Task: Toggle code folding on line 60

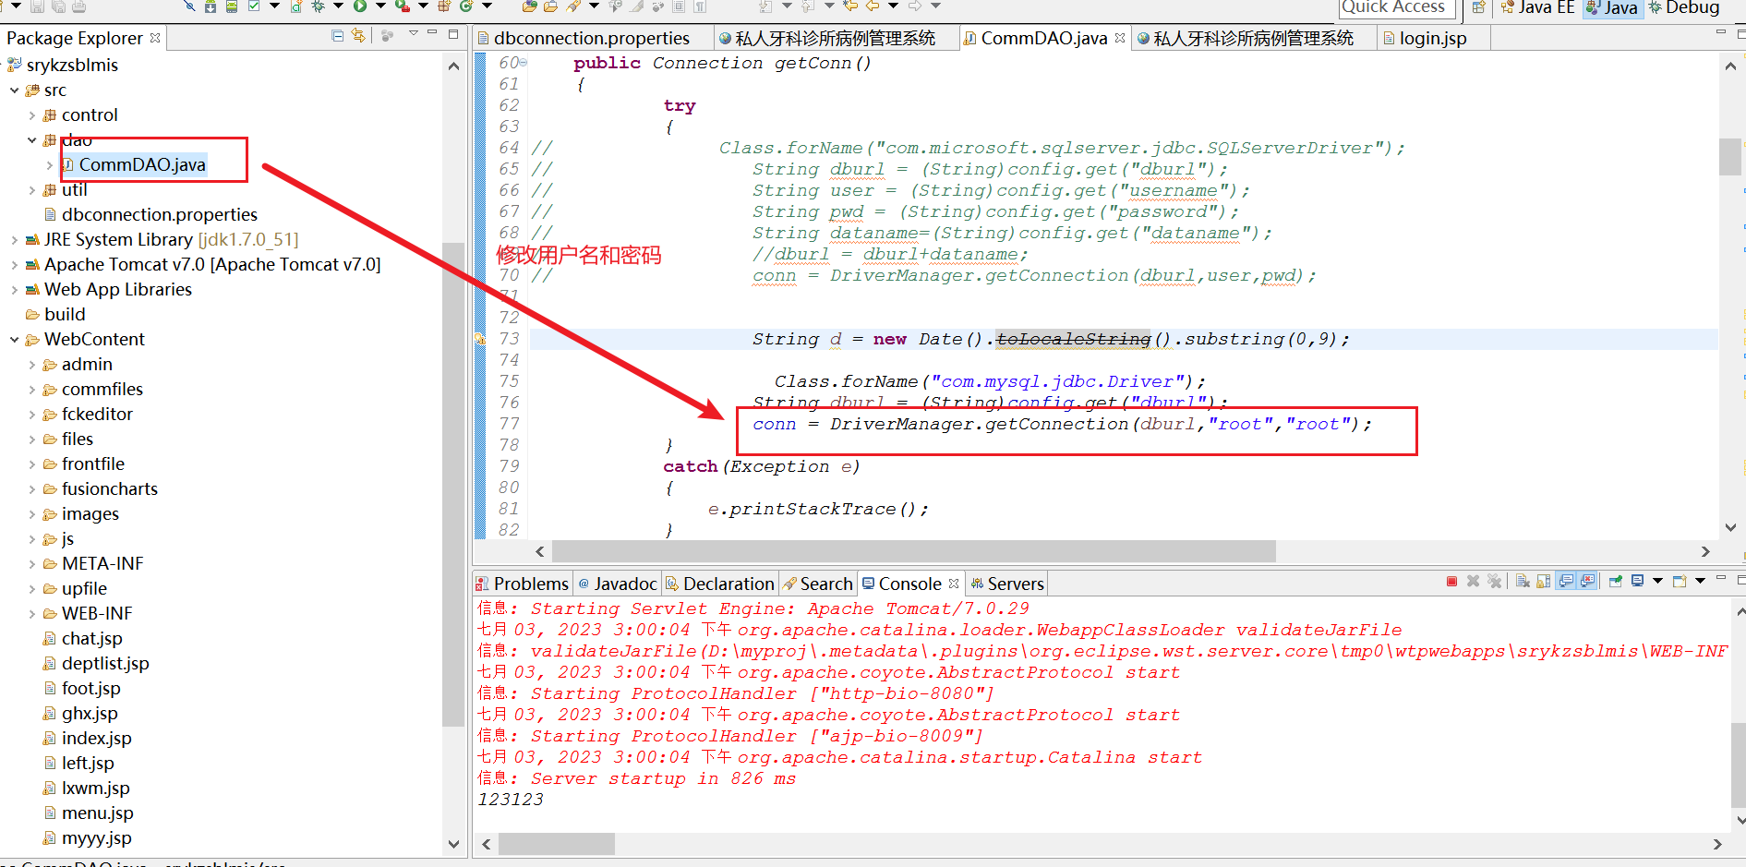Action: click(x=524, y=63)
